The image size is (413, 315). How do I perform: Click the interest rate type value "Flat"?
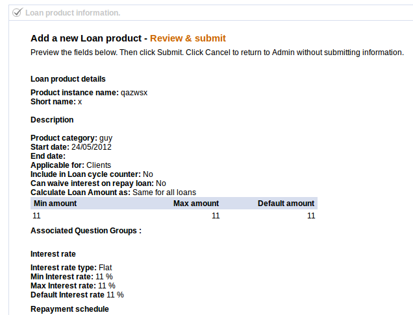point(106,268)
